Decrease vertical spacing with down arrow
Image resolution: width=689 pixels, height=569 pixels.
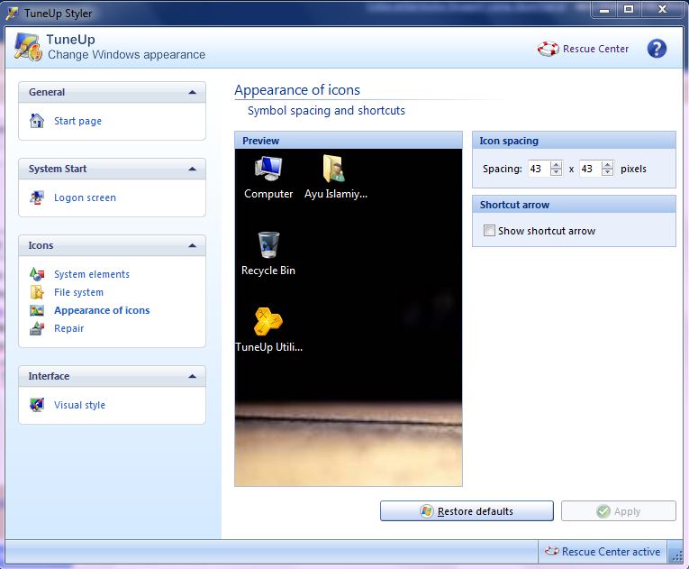pyautogui.click(x=607, y=172)
